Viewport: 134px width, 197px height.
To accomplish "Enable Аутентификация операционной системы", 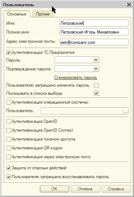I will (x=8, y=103).
